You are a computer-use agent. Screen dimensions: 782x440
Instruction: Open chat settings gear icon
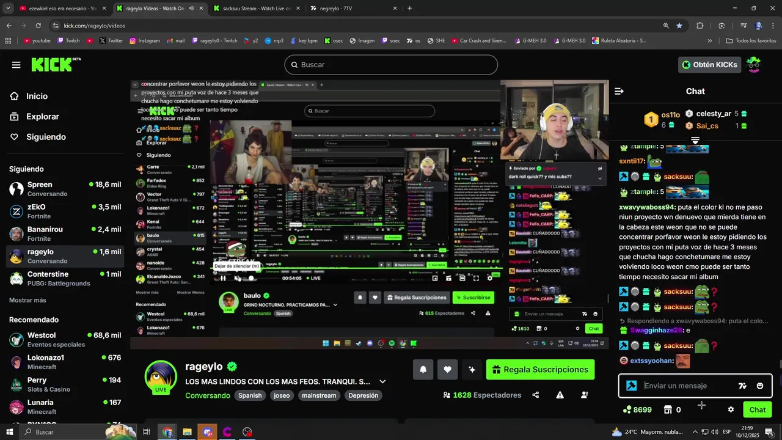point(731,409)
